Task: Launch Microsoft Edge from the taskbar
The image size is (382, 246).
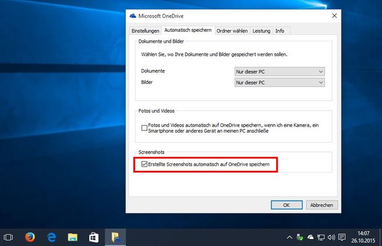Action: (51, 237)
